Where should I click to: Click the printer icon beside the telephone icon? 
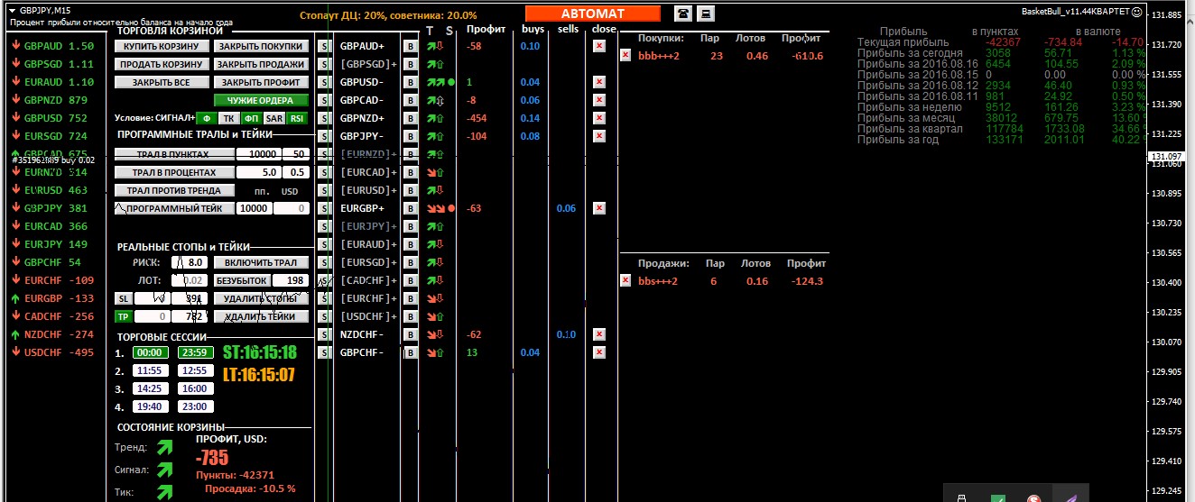(x=707, y=14)
